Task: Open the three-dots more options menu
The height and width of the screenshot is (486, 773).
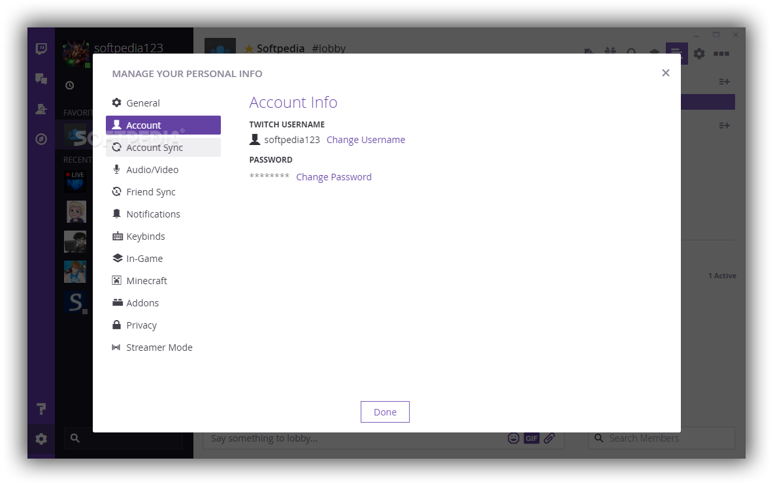Action: (721, 53)
